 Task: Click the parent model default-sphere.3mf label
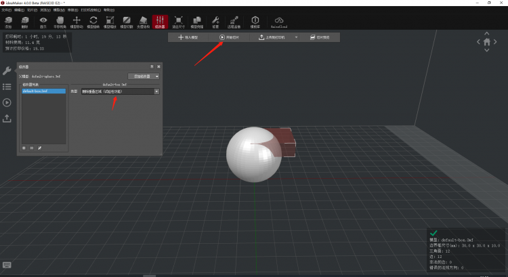(39, 77)
